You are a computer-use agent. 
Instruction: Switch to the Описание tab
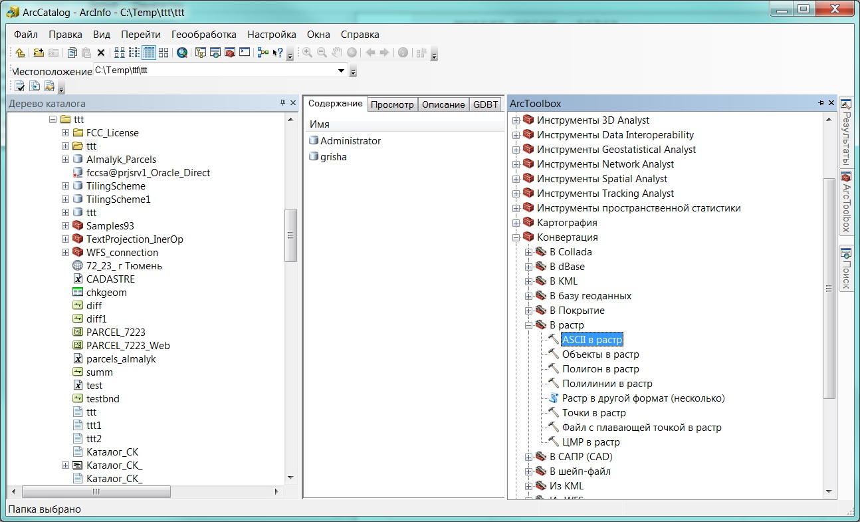(x=443, y=104)
